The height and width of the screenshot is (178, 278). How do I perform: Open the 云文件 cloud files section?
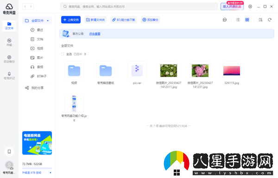[9, 26]
